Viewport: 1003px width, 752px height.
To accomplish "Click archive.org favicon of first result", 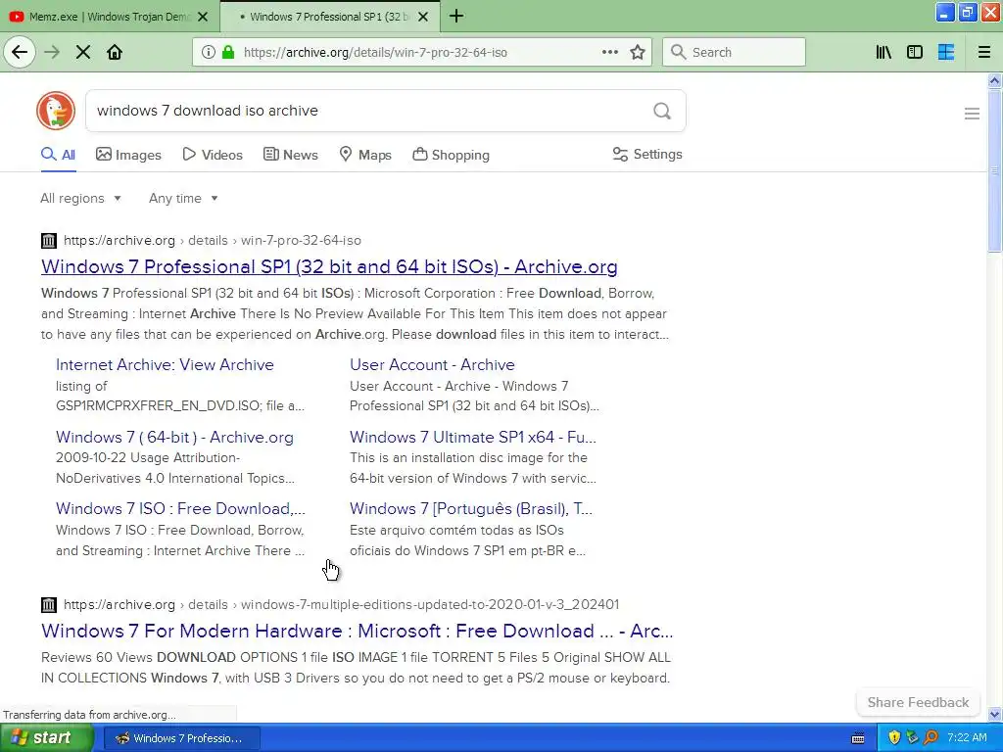I will pyautogui.click(x=49, y=241).
